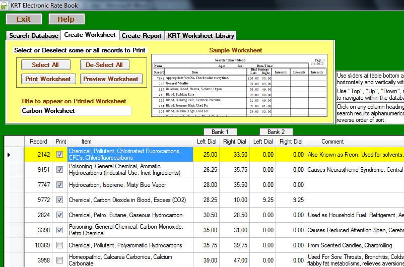Uncheck Print checkbox for record 2824
Screen dimensions: 404x267
60,215
